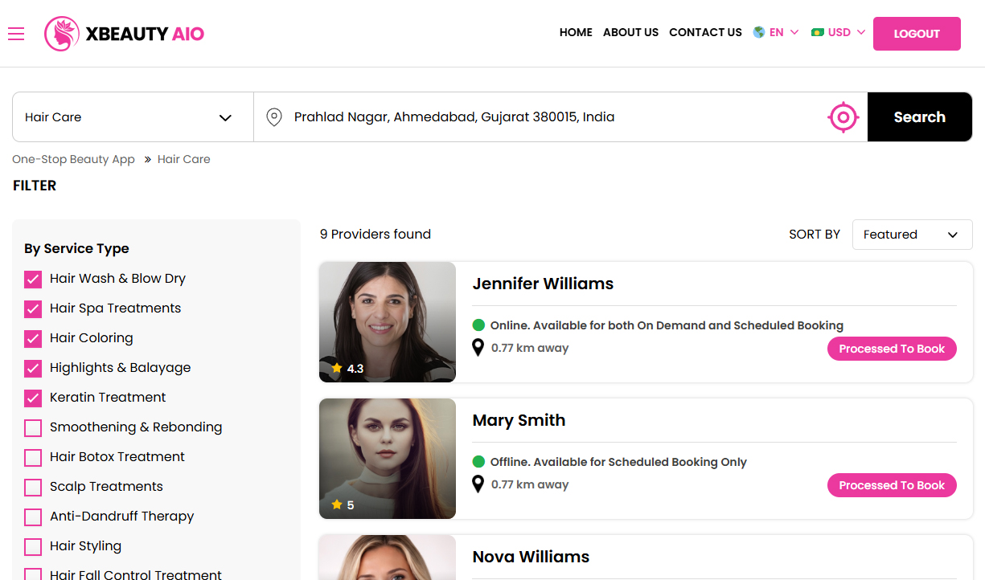Click the map pin icon in the address field
Image resolution: width=985 pixels, height=580 pixels.
coord(274,117)
